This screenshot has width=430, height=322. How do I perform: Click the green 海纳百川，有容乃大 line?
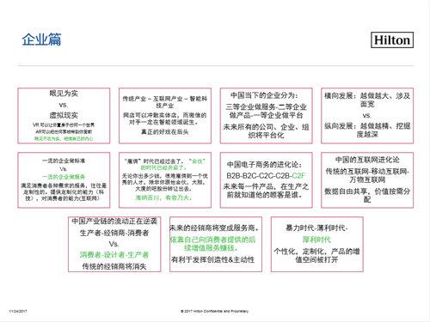[x=163, y=197]
